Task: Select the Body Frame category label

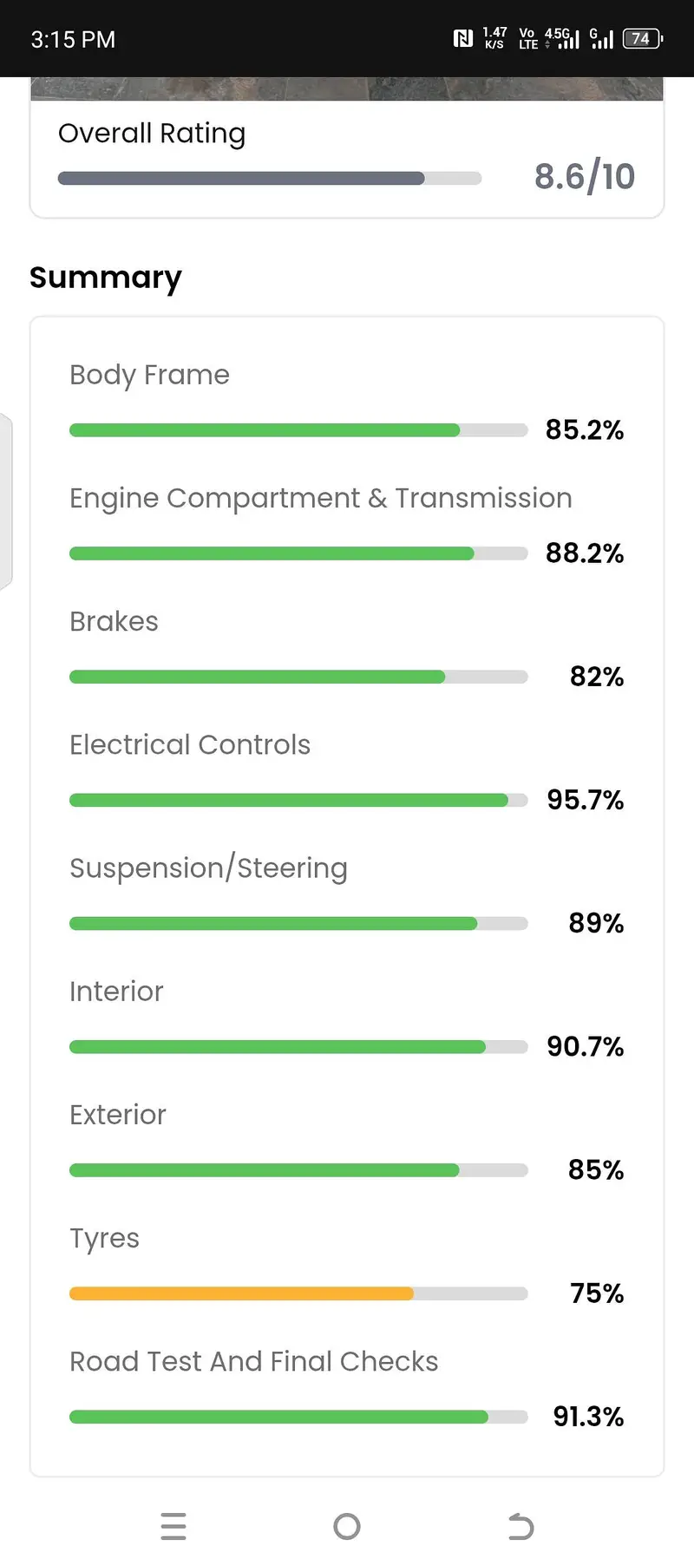Action: [x=149, y=375]
